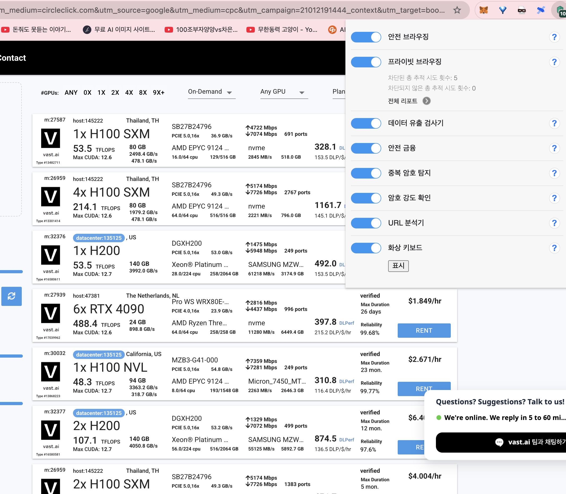Click the incognito-mask extension icon
This screenshot has width=566, height=494.
[x=521, y=10]
